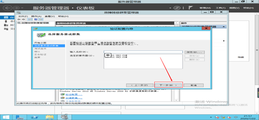This screenshot has width=259, height=120.
Task: Open the 视图(V) menu in Server Manager
Action: point(234,8)
